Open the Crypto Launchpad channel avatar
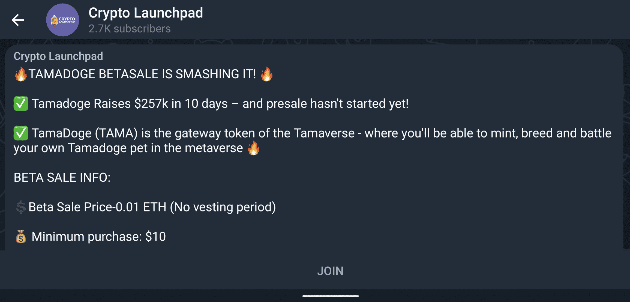Viewport: 630px width, 302px height. (x=62, y=20)
